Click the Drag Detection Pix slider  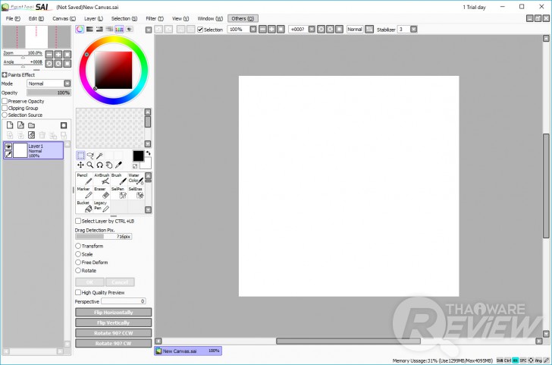103,237
